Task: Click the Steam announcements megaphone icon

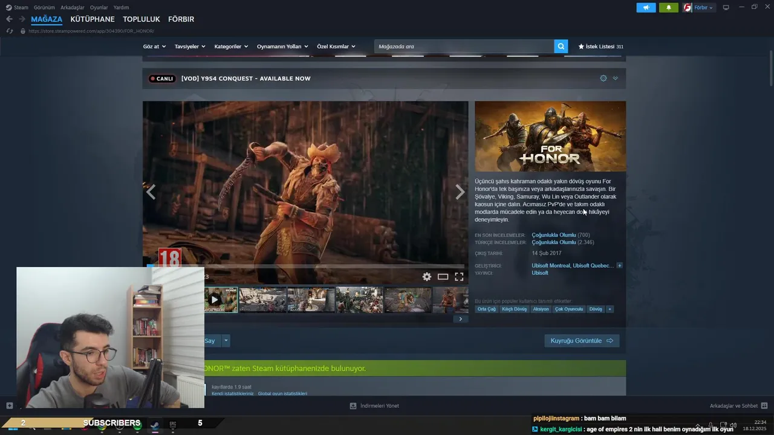Action: (x=646, y=7)
